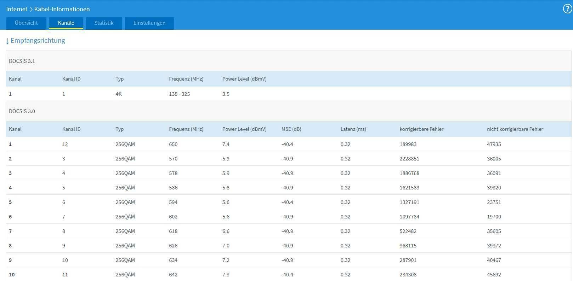Click the korrigierbare Fehler column header
Screen dimensions: 573x281
pyautogui.click(x=421, y=129)
